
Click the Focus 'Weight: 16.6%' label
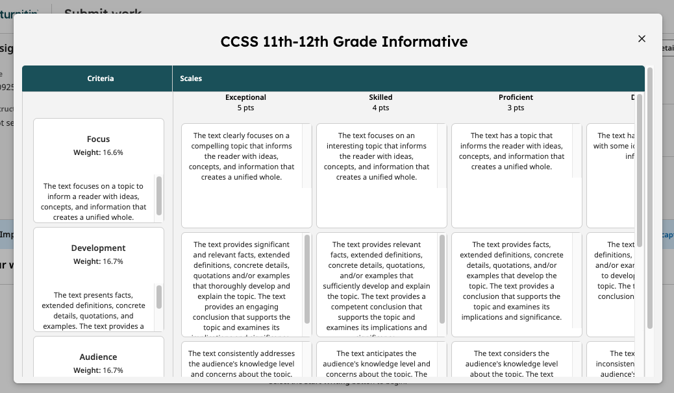pyautogui.click(x=99, y=152)
